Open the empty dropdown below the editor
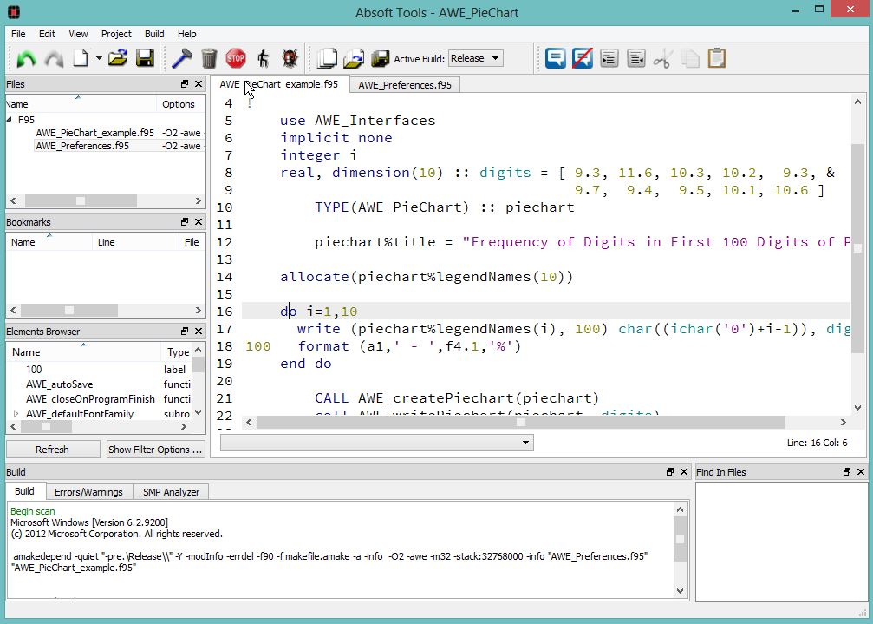The image size is (873, 624). (376, 443)
